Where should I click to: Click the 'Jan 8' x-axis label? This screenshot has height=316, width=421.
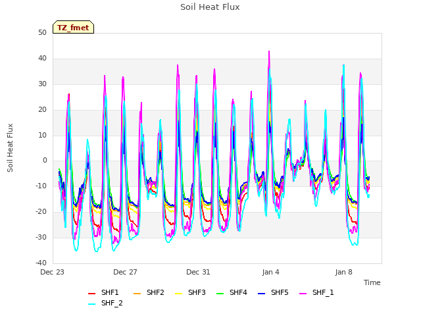pyautogui.click(x=343, y=272)
